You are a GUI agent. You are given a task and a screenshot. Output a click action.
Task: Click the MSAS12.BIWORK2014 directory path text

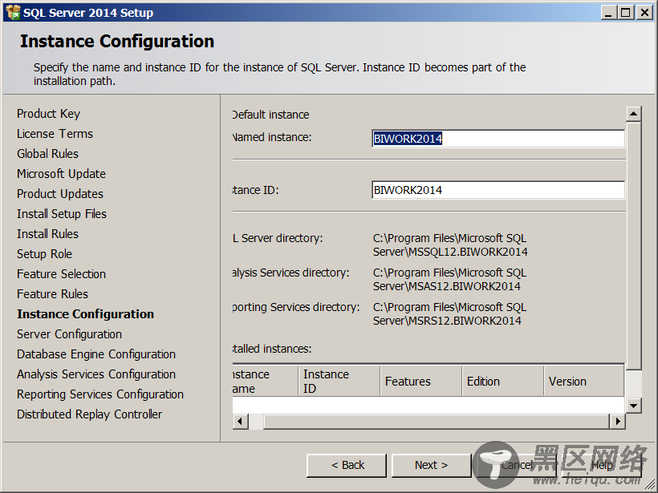pyautogui.click(x=449, y=279)
